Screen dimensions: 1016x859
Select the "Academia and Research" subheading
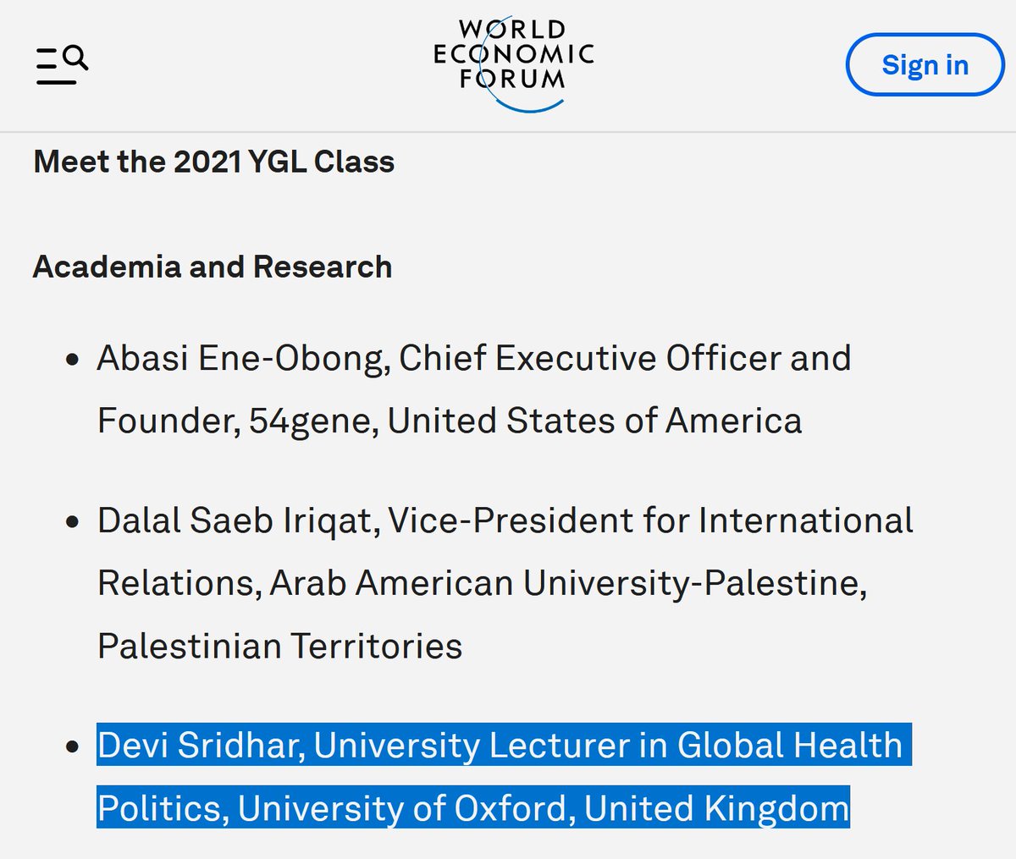click(213, 267)
